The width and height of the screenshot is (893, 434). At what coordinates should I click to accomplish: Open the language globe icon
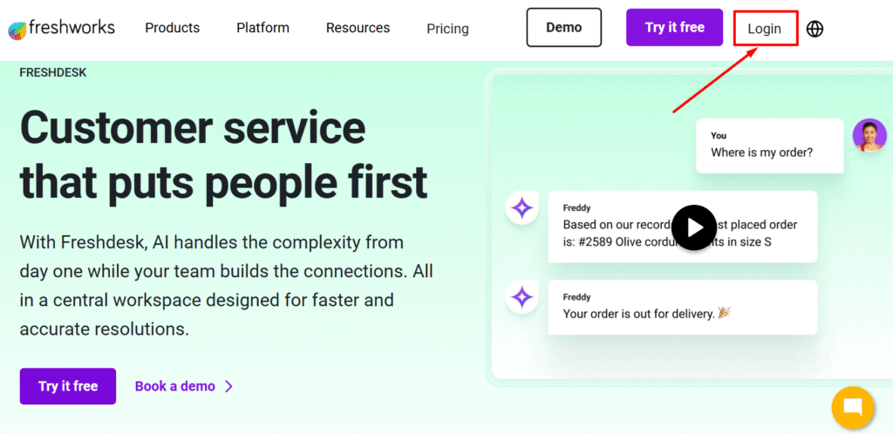815,29
